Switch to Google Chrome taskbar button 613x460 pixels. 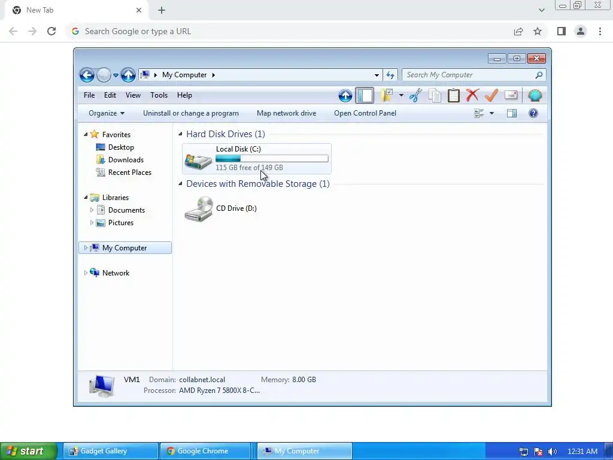206,451
